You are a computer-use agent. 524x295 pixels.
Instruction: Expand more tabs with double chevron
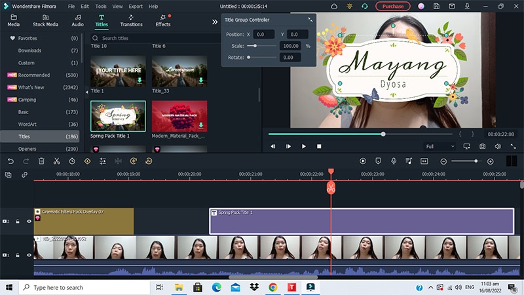(215, 22)
